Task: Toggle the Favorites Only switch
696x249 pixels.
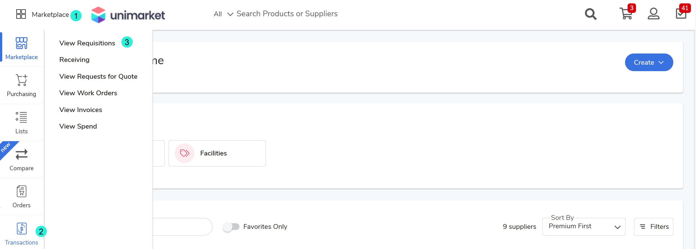Action: click(x=231, y=227)
